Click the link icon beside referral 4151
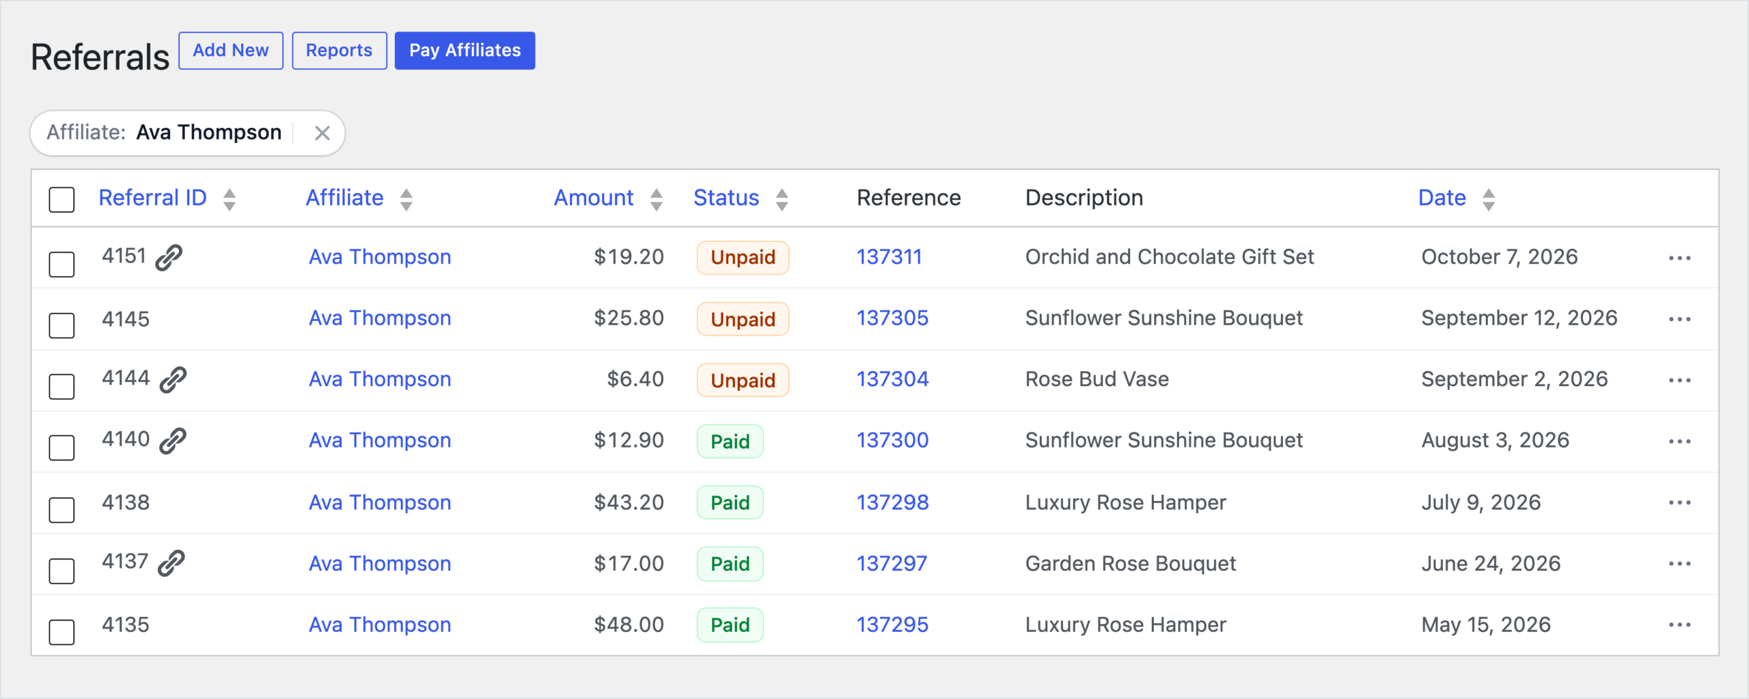 click(169, 258)
